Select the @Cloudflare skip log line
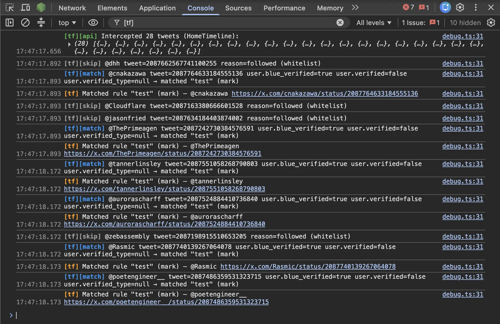 pyautogui.click(x=206, y=106)
